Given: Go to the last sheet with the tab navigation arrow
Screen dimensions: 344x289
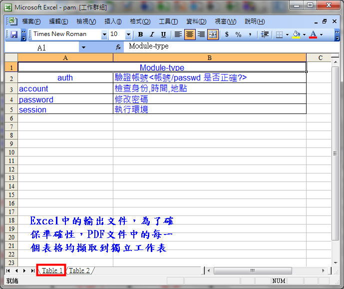Looking at the screenshot, I should 33,270.
